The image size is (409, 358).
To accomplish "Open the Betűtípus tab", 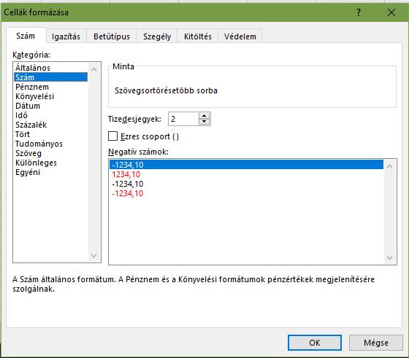I will (x=112, y=36).
